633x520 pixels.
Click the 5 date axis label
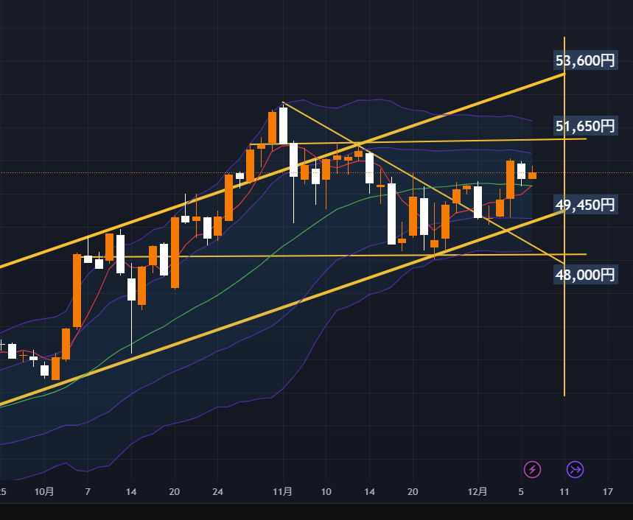(x=521, y=492)
